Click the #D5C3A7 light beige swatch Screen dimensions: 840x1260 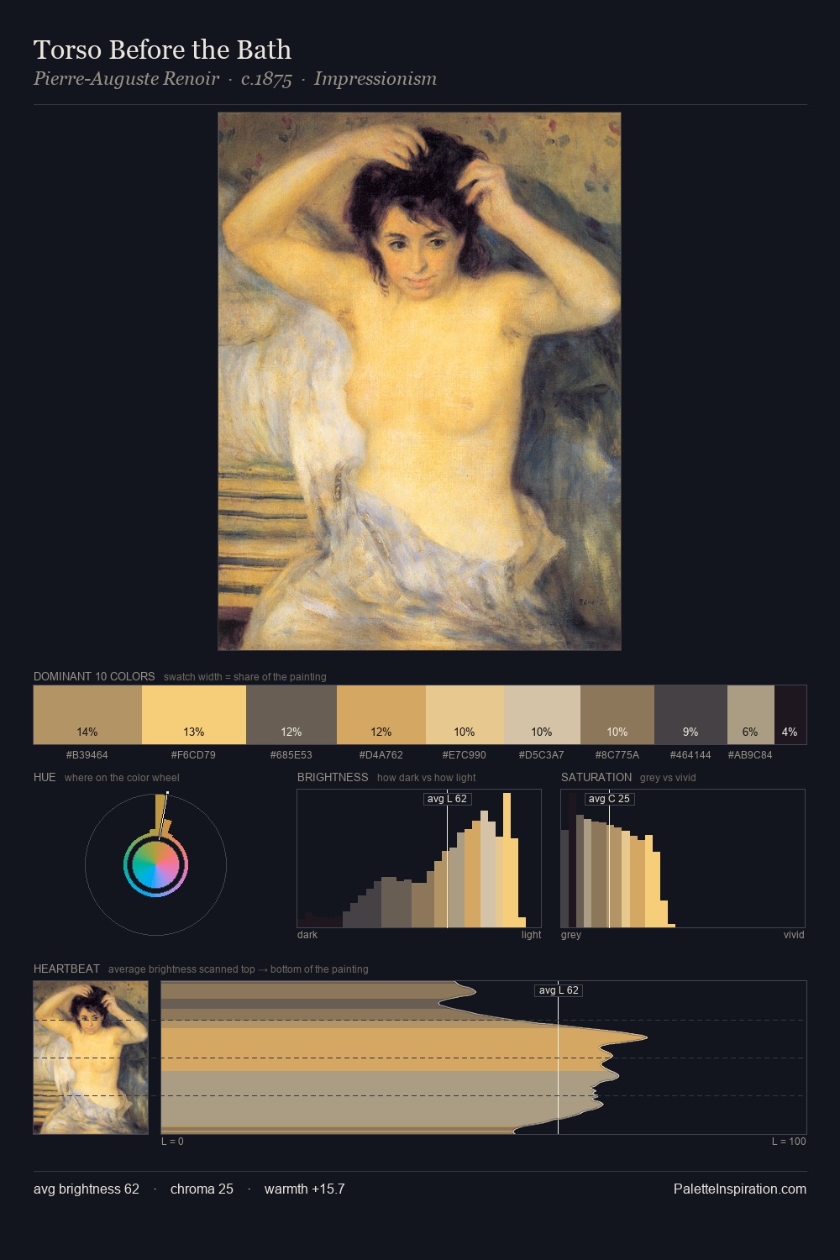pos(542,715)
